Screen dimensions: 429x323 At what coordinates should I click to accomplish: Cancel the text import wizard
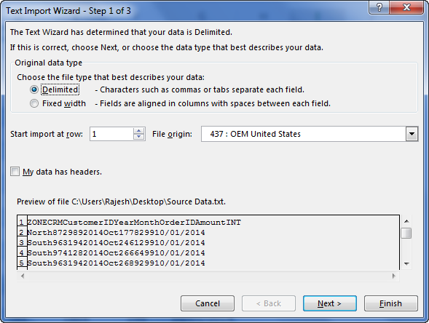(208, 303)
